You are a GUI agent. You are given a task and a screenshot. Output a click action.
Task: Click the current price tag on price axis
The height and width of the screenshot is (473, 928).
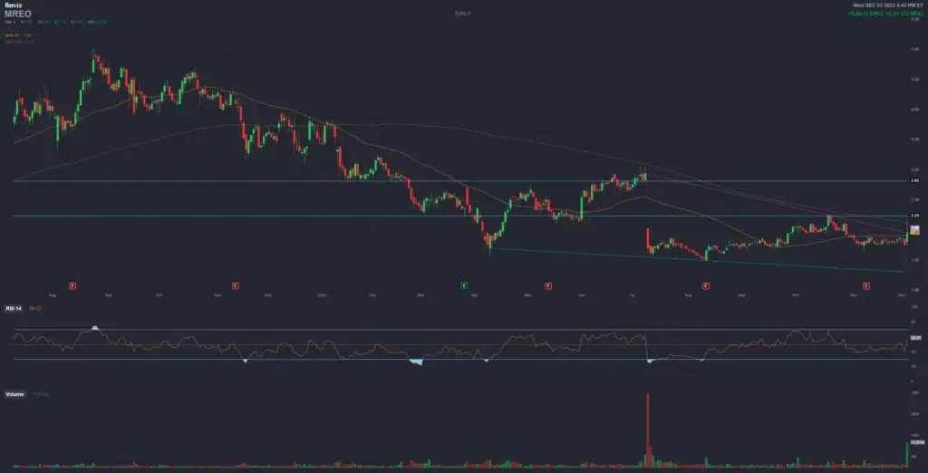click(x=914, y=230)
